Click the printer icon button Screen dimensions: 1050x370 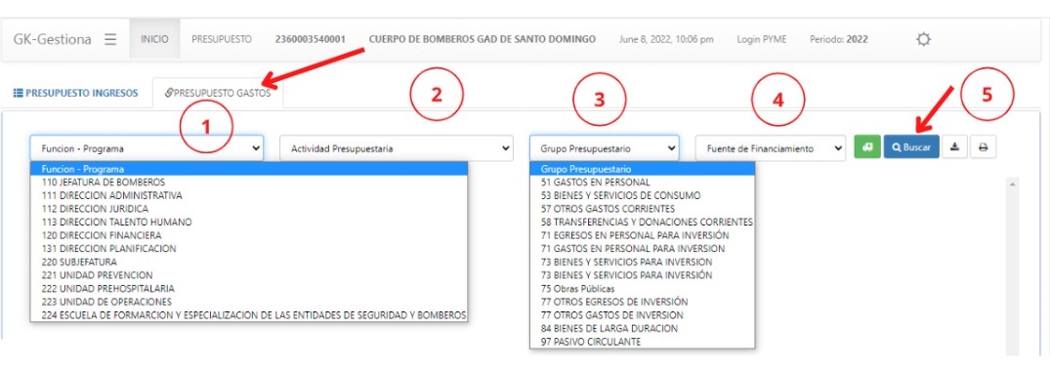(983, 147)
